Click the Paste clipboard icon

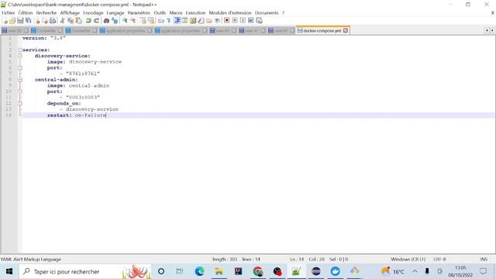pos(78,21)
